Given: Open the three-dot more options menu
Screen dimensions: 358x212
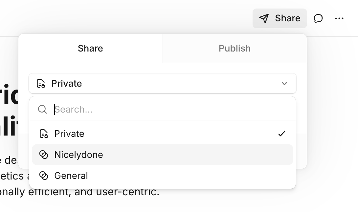Looking at the screenshot, I should tap(339, 18).
